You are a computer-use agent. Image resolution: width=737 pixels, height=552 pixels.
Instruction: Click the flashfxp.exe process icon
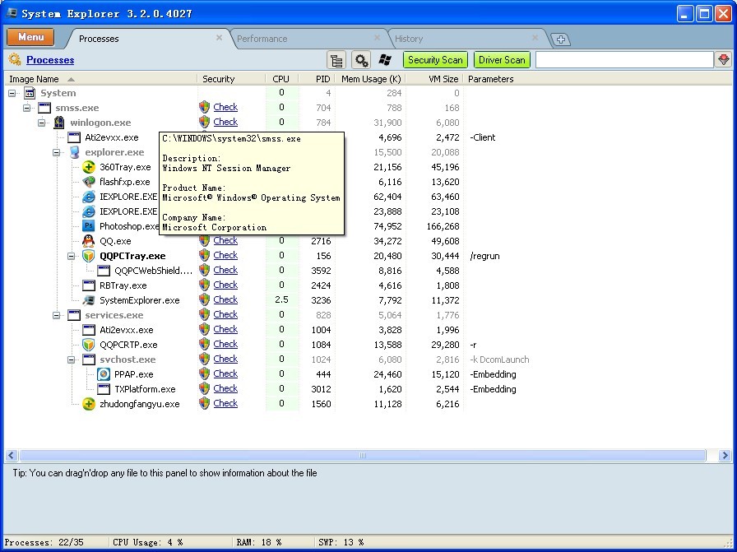tap(89, 182)
